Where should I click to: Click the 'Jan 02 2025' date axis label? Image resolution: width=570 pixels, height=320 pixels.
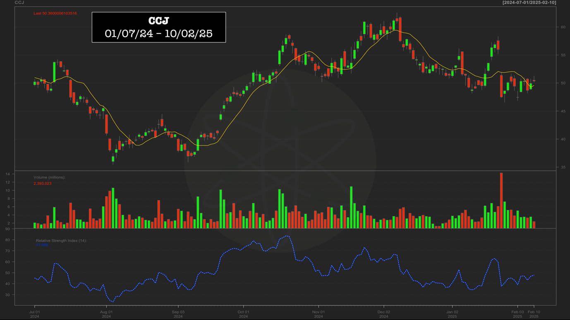pos(452,314)
